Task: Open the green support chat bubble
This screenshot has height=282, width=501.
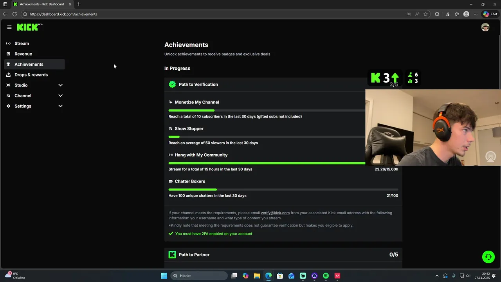Action: click(x=488, y=257)
